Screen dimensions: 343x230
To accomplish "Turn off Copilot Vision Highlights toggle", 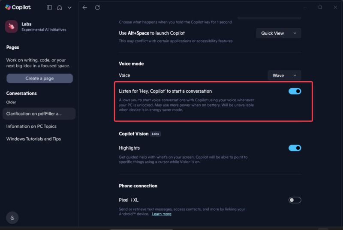I will coord(295,148).
